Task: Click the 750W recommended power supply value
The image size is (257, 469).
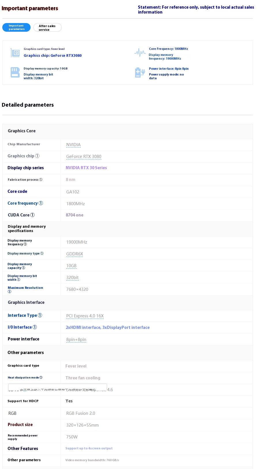Action: (x=72, y=437)
